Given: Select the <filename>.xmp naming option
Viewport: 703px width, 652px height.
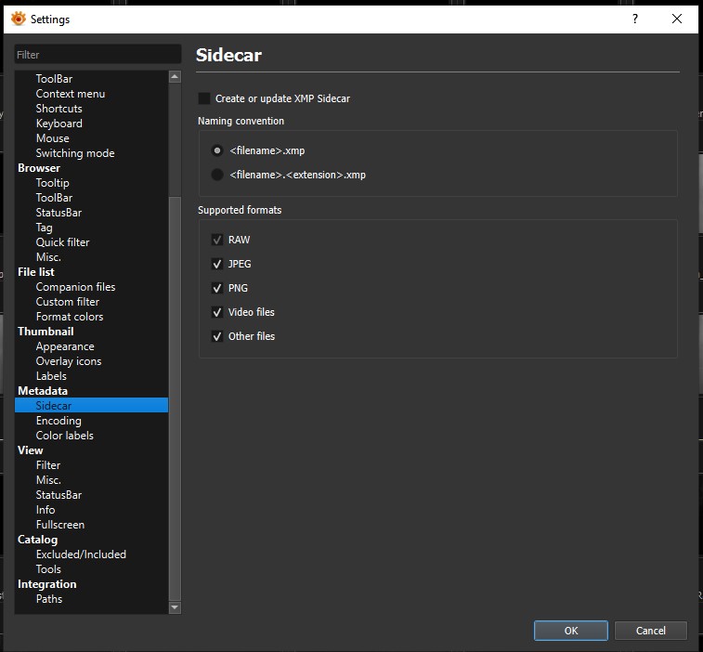Looking at the screenshot, I should click(217, 150).
